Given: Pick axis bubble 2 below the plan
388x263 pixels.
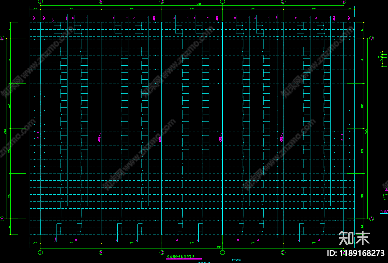Looking at the screenshot, I should tap(101, 252).
